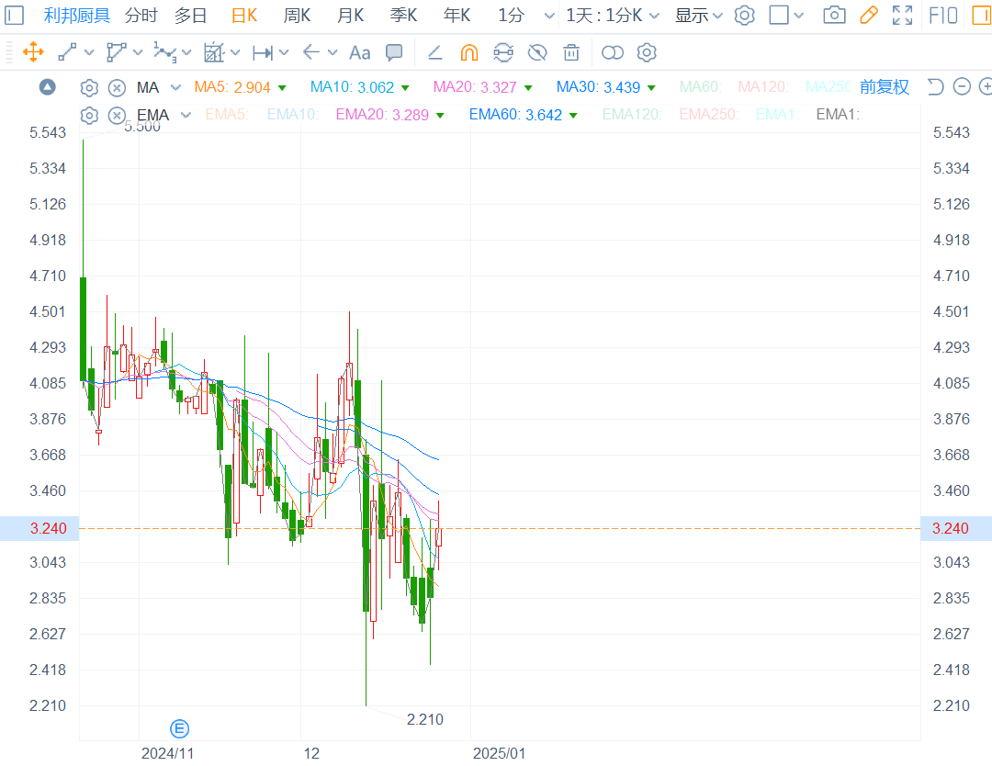Toggle MA30 line visibility
The height and width of the screenshot is (766, 992).
pyautogui.click(x=605, y=87)
